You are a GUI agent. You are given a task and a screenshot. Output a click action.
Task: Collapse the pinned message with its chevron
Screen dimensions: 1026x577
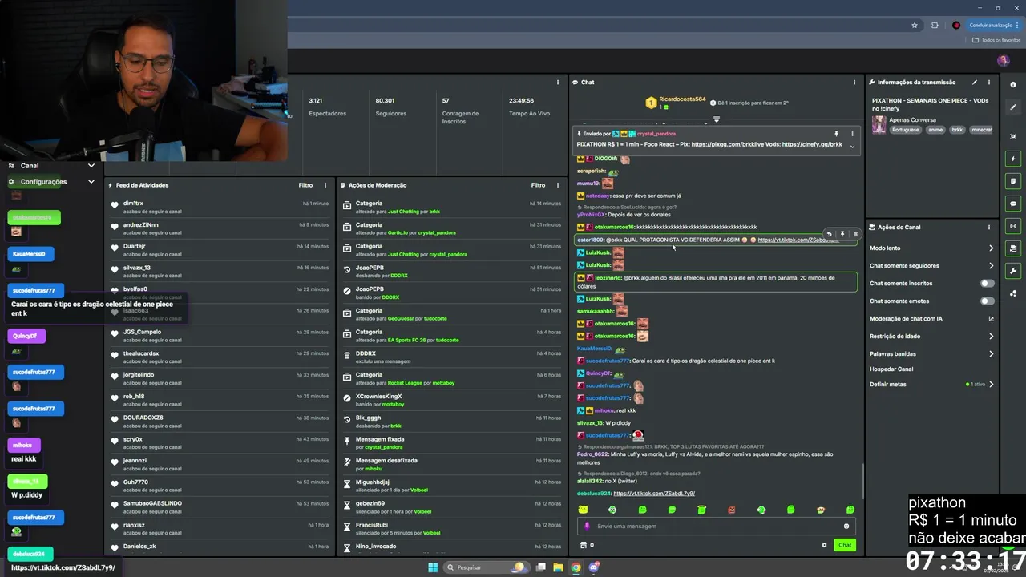click(x=852, y=146)
